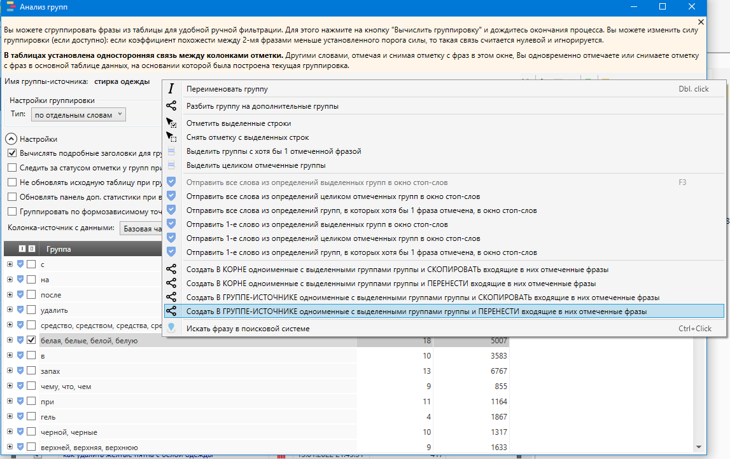This screenshot has height=459, width=730.
Task: Choose 'Отметить выделенные строки' menu item
Action: [444, 123]
